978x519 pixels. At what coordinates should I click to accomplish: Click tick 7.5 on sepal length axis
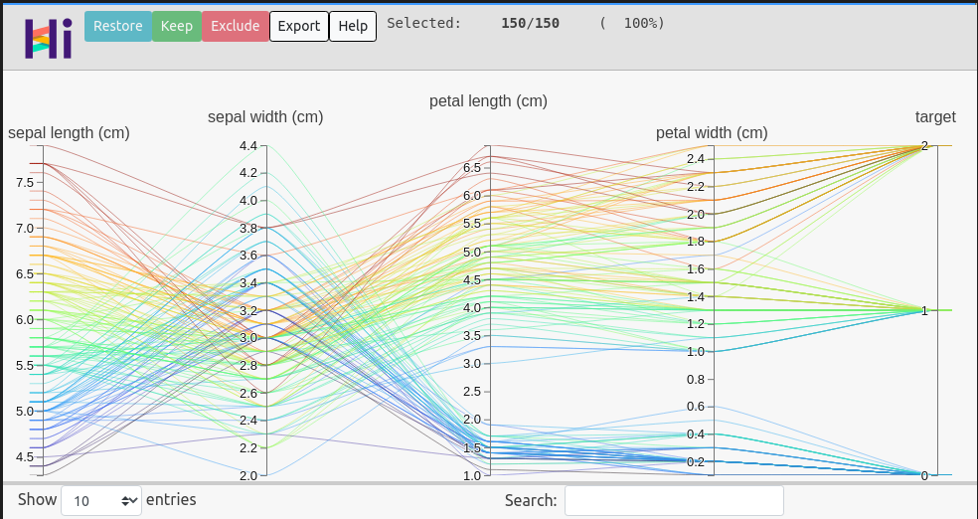[25, 182]
